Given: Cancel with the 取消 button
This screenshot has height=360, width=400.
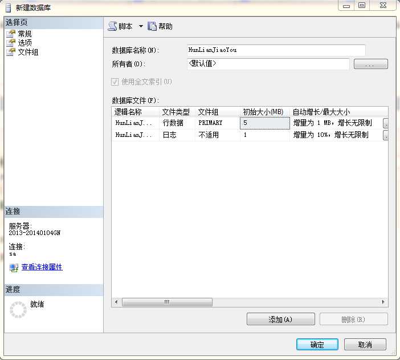Looking at the screenshot, I should coord(365,345).
